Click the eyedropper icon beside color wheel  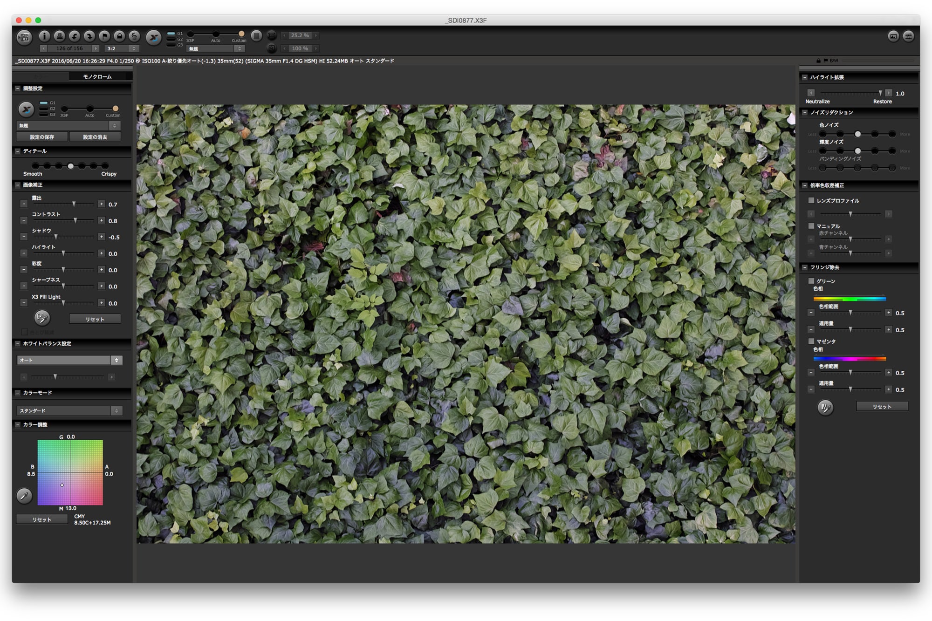(x=24, y=496)
